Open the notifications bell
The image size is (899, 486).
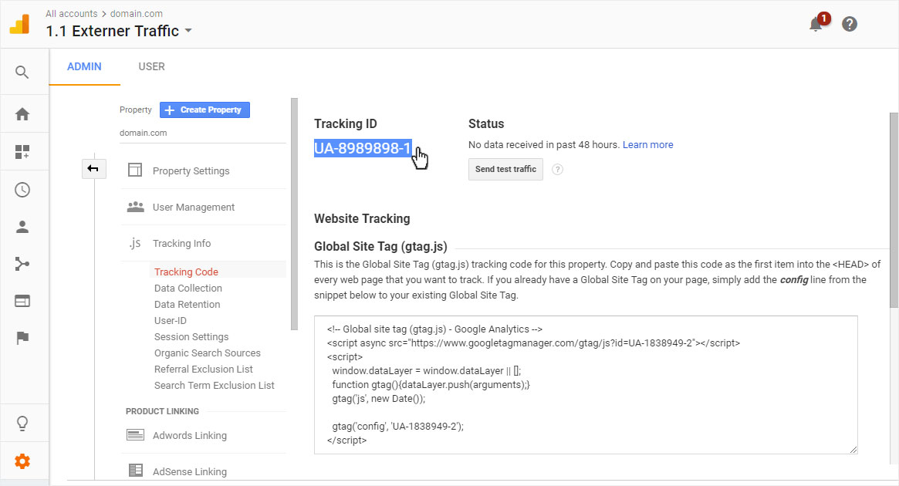coord(816,24)
